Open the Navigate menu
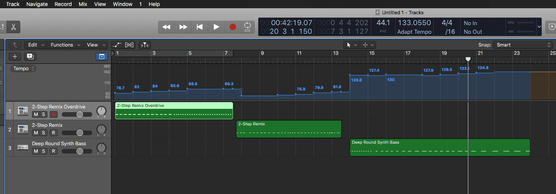556x194 pixels. pyautogui.click(x=37, y=4)
